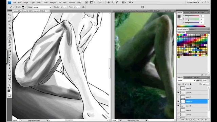Select the Brush tool in toolbox

click(x=9, y=38)
